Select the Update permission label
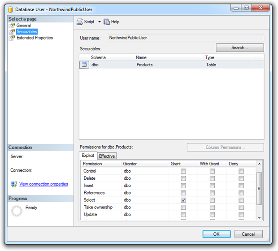Viewport: 278px width, 251px height. [90, 215]
